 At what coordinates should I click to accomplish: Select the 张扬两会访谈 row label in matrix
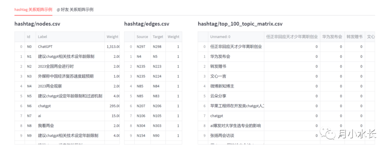[236, 136]
